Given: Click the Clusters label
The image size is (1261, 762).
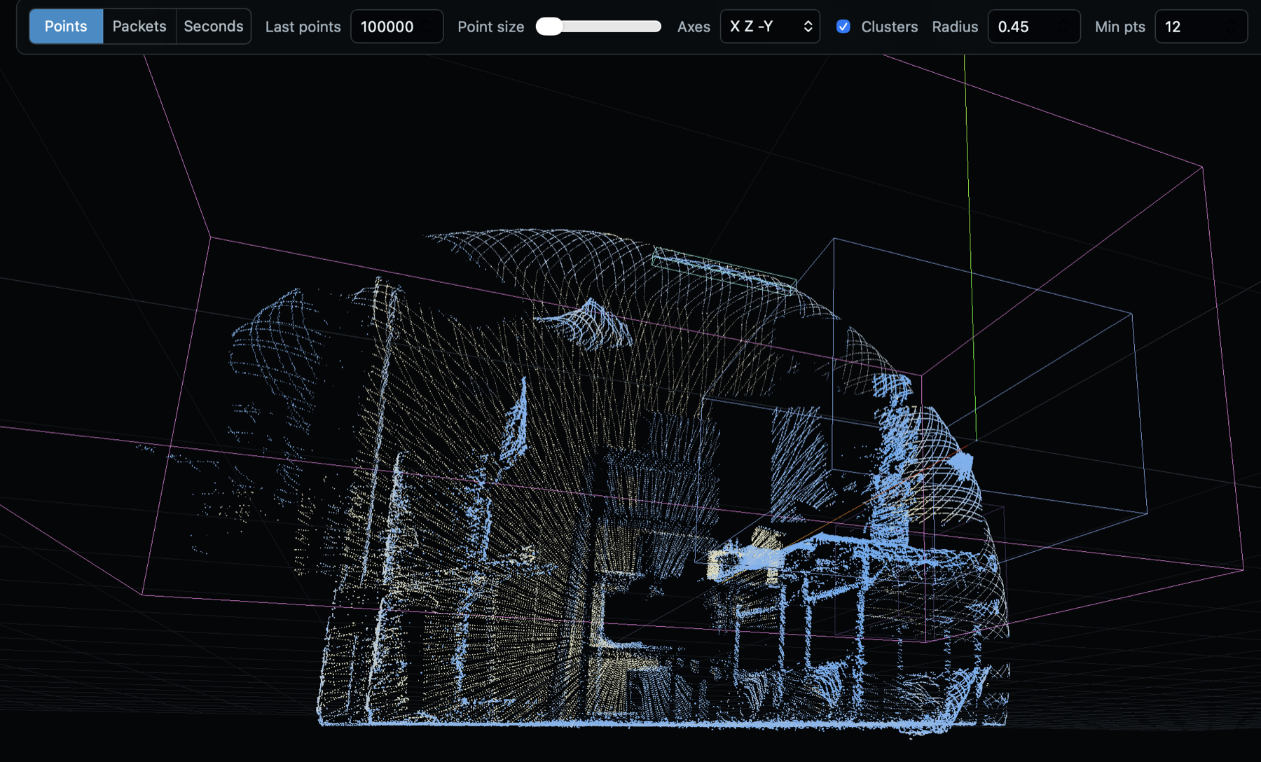Looking at the screenshot, I should pos(889,27).
